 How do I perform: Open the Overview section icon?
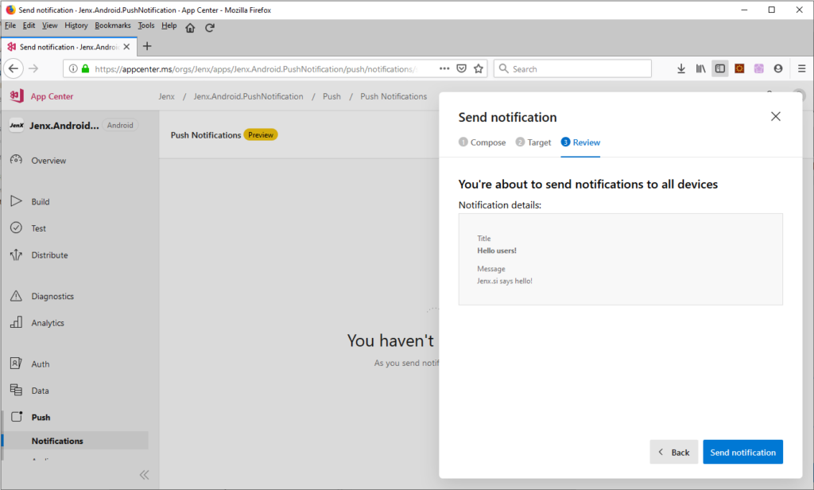[x=16, y=160]
